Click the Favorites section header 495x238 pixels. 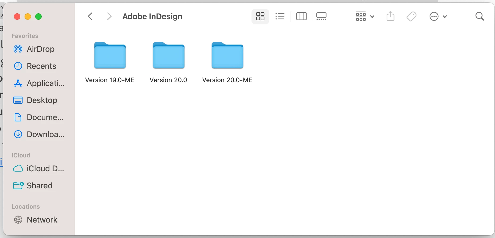pyautogui.click(x=25, y=36)
